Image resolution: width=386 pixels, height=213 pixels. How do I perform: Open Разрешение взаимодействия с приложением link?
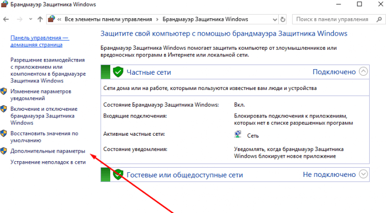pos(48,70)
